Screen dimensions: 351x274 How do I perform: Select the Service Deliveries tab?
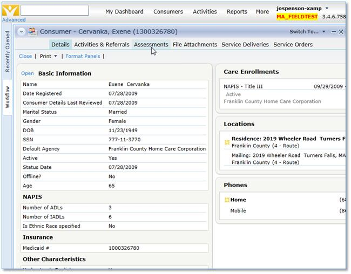245,45
